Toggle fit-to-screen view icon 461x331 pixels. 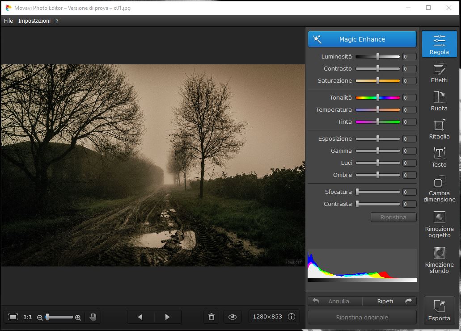[x=13, y=317]
